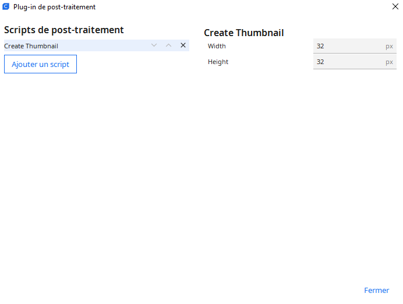This screenshot has width=403, height=304.
Task: Move the Create Thumbnail script down
Action: tap(154, 45)
